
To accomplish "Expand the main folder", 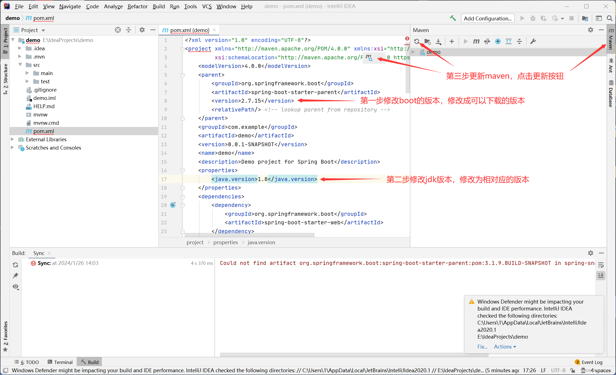I will click(x=27, y=73).
